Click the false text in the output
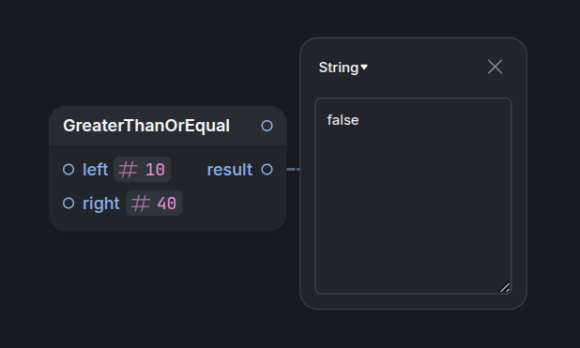The image size is (580, 348). 343,120
